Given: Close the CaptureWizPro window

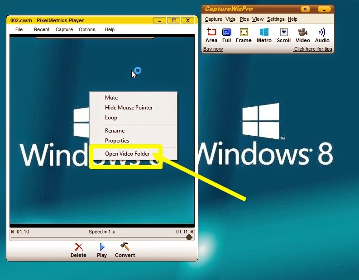Looking at the screenshot, I should click(x=305, y=9).
